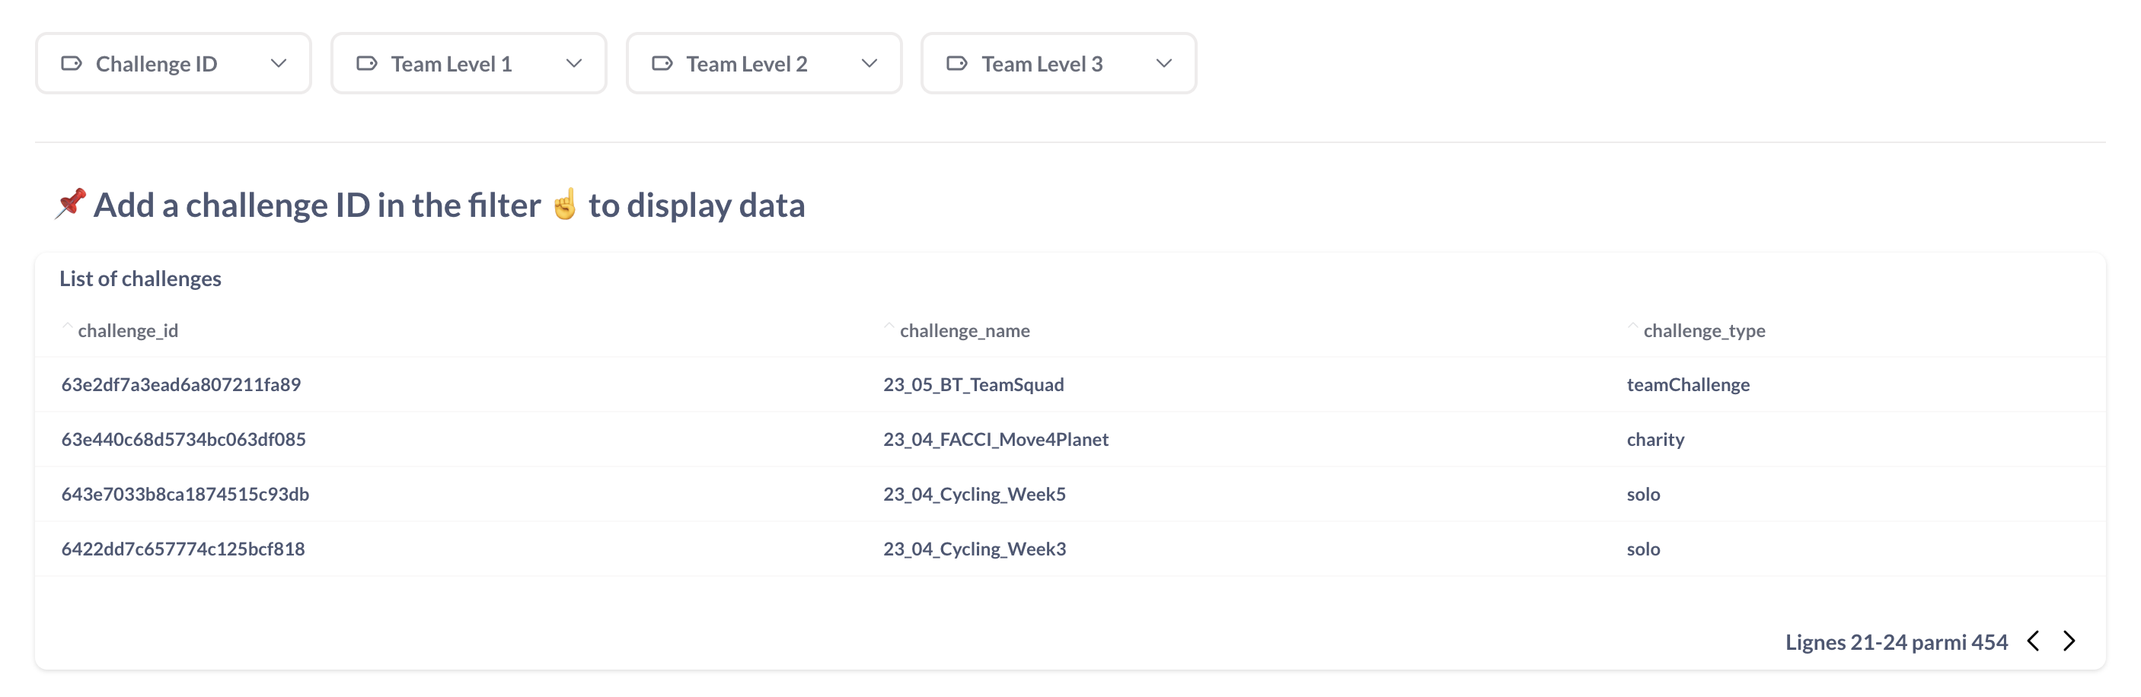Select challenge ID 63e2df7a3ead6a807211fa89

[x=181, y=384]
